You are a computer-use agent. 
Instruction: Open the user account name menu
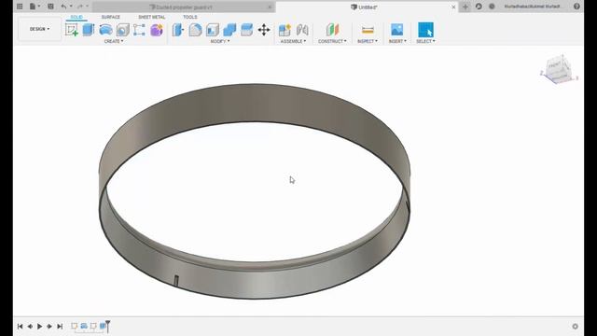[x=532, y=7]
